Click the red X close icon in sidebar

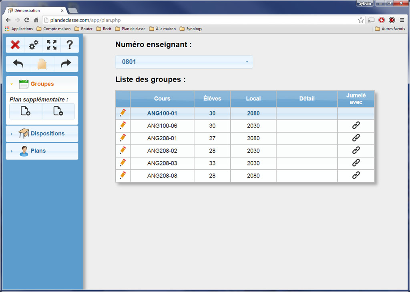click(x=15, y=45)
